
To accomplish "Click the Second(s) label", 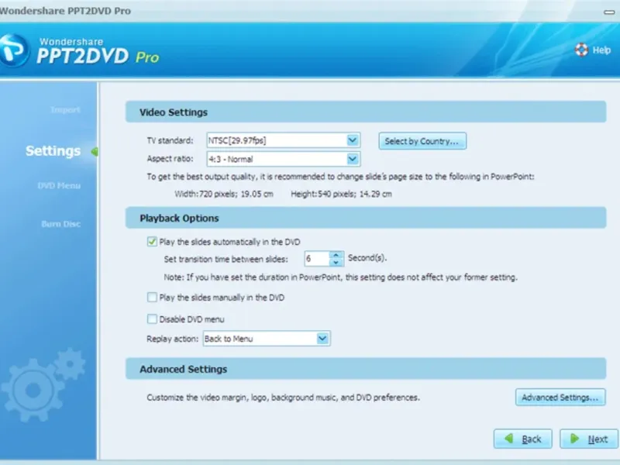I will click(x=367, y=258).
